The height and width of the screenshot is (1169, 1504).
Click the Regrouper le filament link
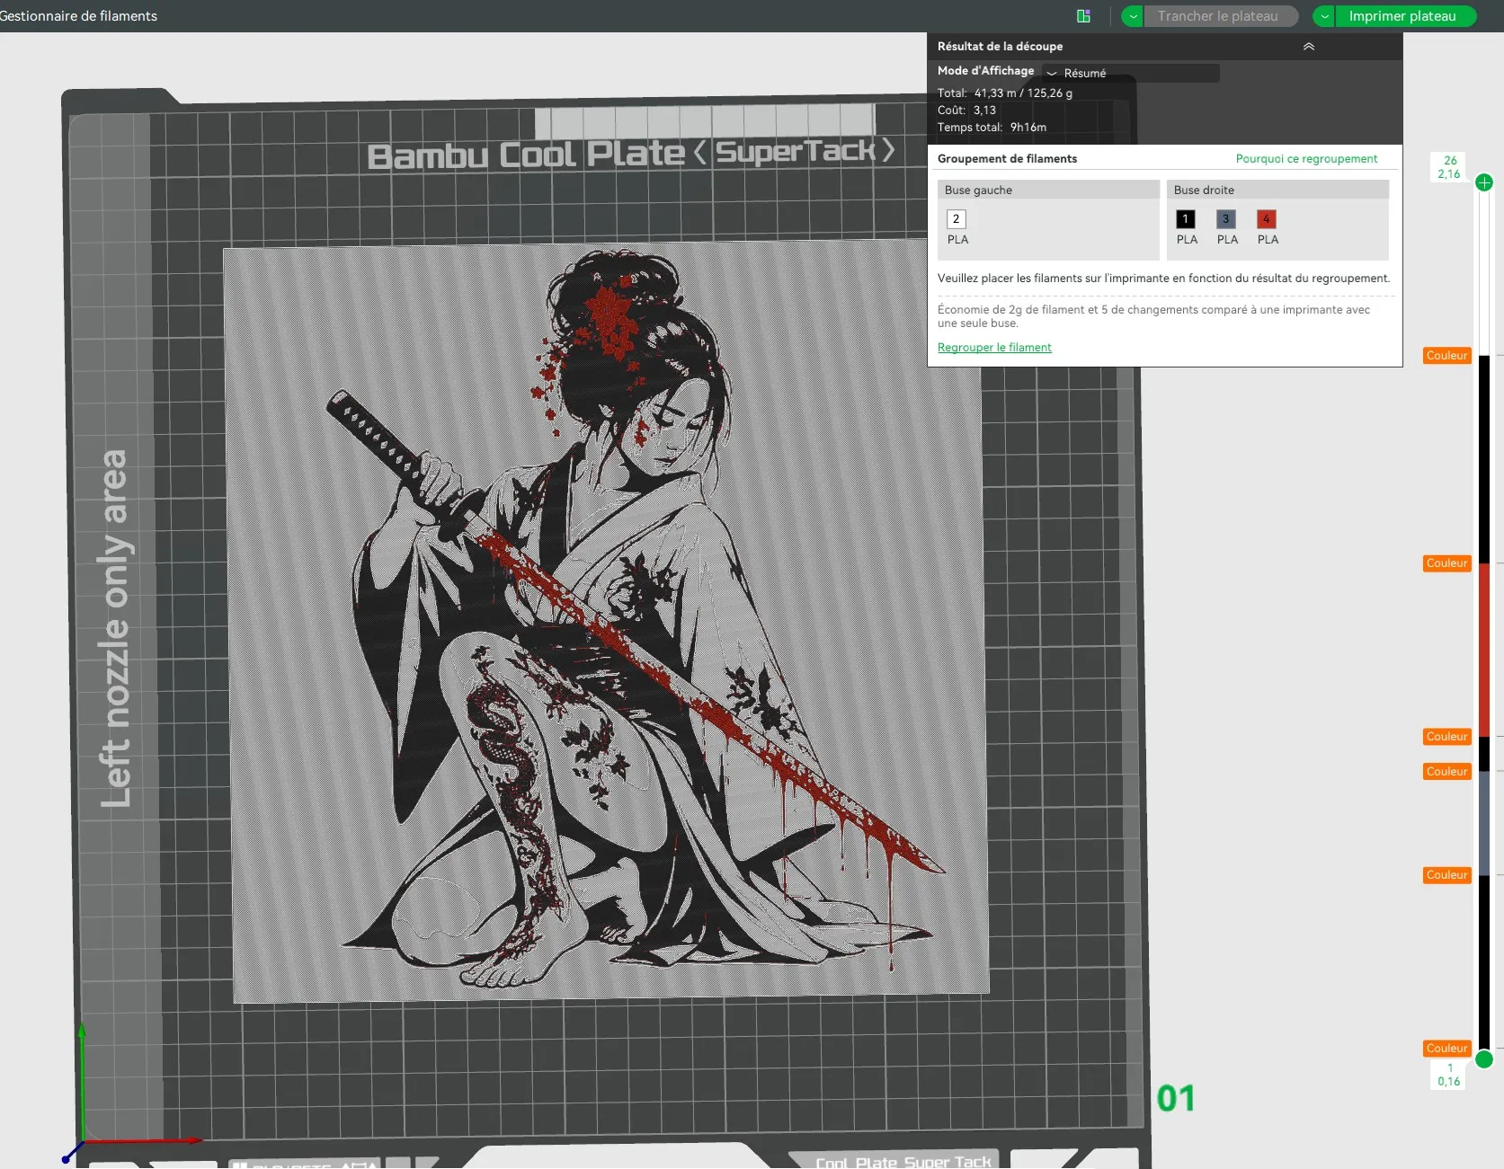click(x=994, y=348)
